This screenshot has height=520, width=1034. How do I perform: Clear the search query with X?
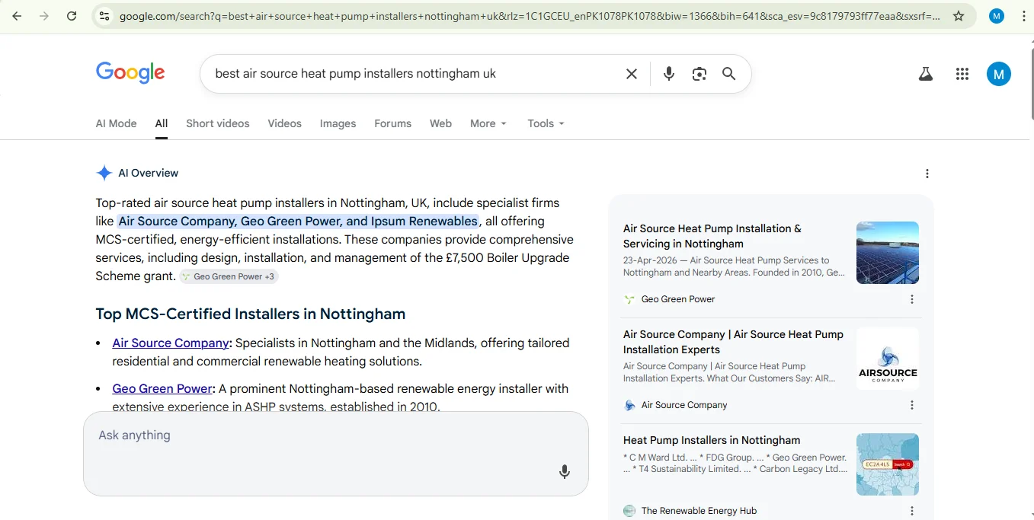(x=632, y=74)
